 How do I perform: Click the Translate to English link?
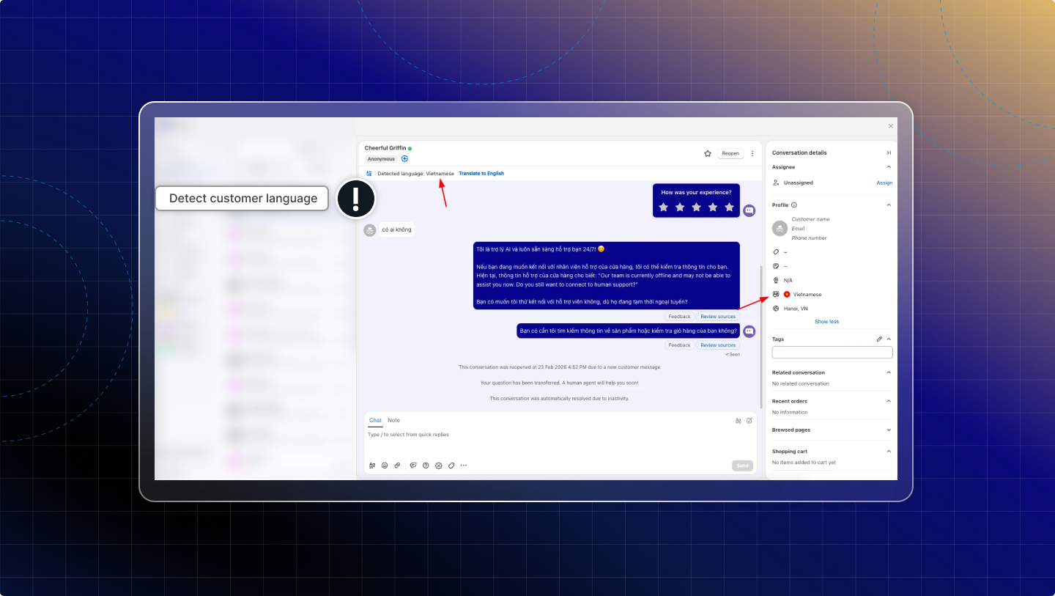(481, 174)
